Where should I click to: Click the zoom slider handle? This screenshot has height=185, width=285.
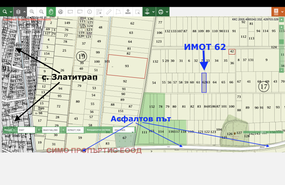pyautogui.click(x=281, y=42)
